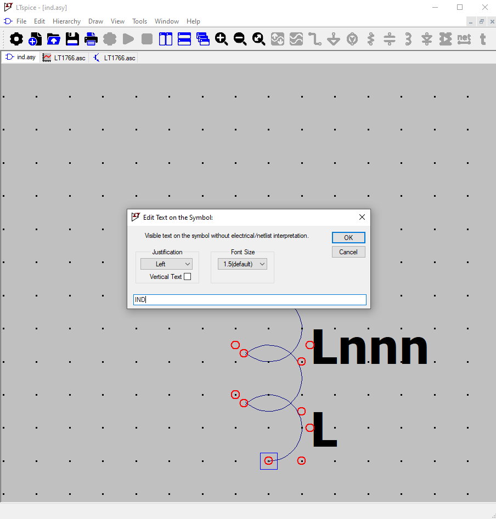Click the open file folder icon
Screen dimensions: 496x519
[54, 39]
